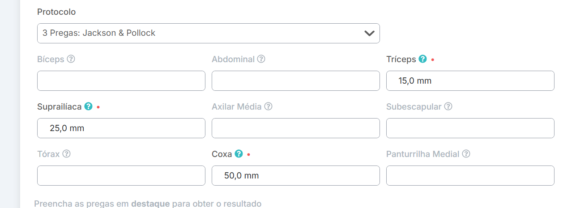
Task: Click the help icon next to Bíceps
Action: (71, 59)
